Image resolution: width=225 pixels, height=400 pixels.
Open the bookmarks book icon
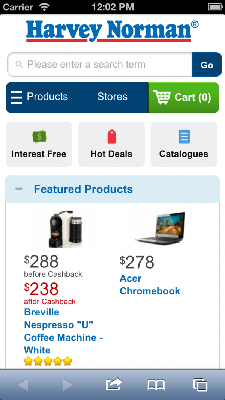click(156, 384)
